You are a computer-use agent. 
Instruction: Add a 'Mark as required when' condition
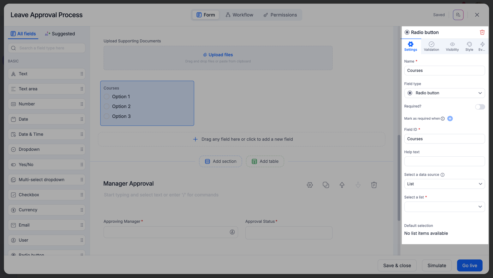tap(450, 118)
